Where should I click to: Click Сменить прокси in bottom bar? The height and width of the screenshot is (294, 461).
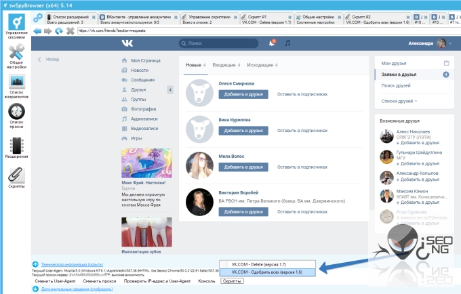click(x=100, y=281)
